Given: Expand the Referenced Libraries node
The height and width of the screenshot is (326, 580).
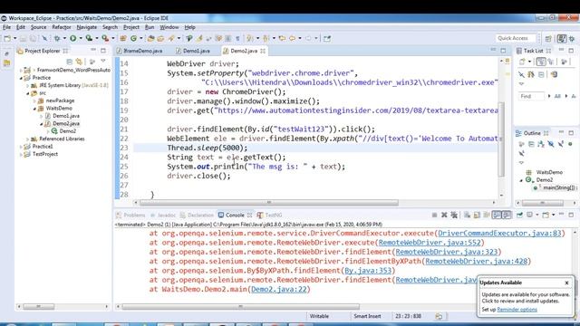Looking at the screenshot, I should pyautogui.click(x=27, y=139).
